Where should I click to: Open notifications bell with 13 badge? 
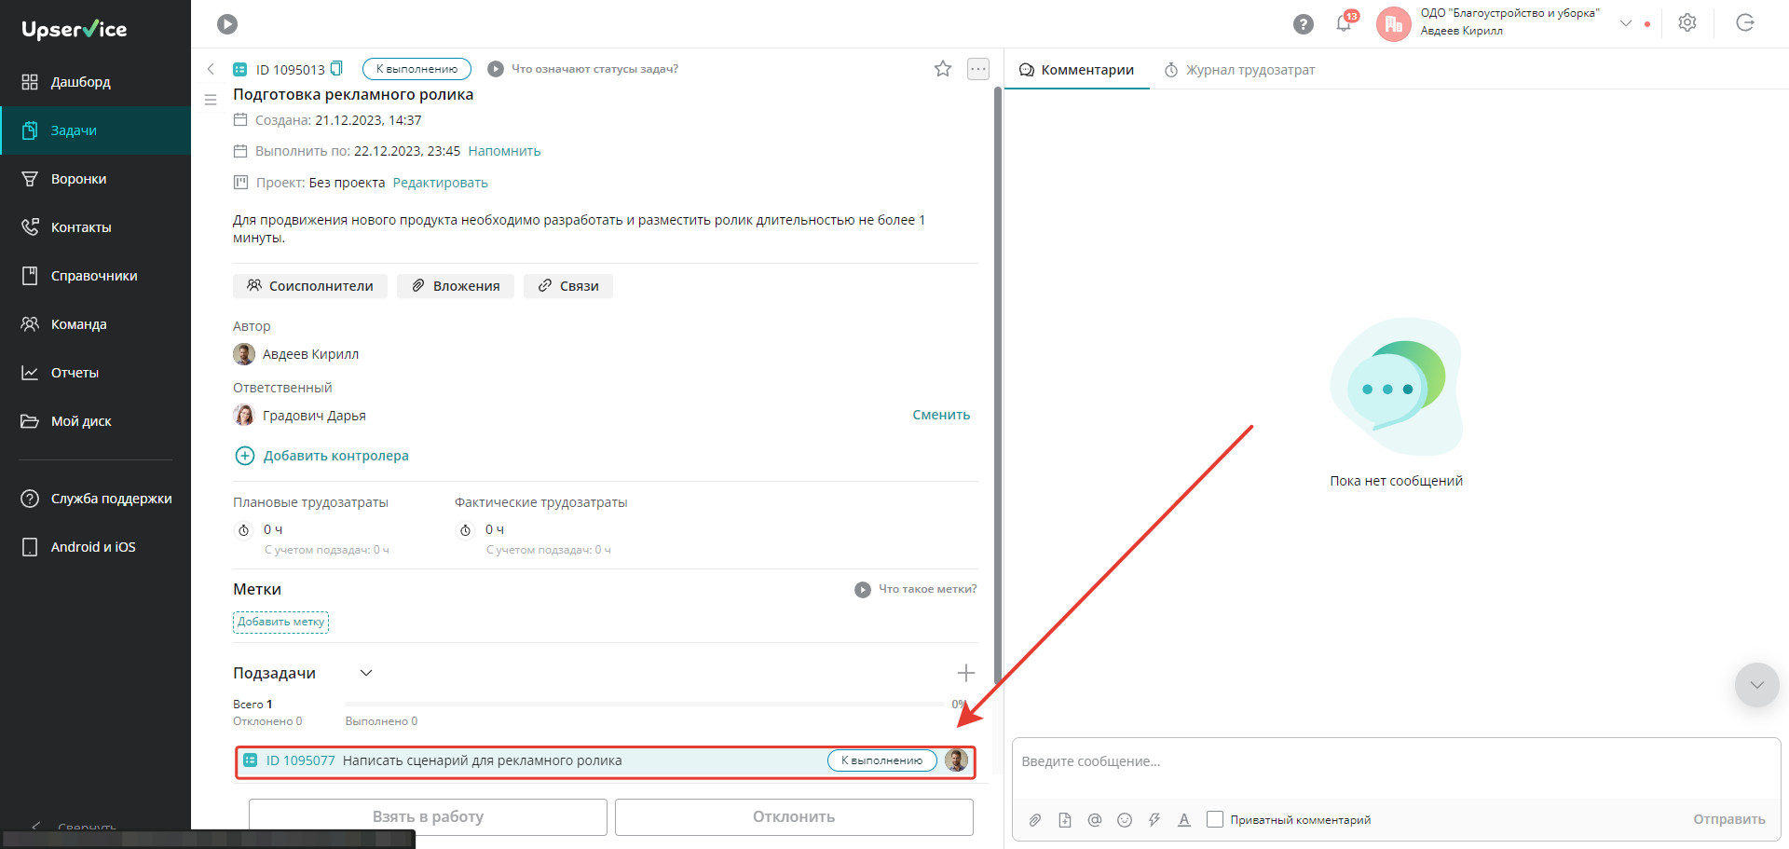tap(1345, 22)
